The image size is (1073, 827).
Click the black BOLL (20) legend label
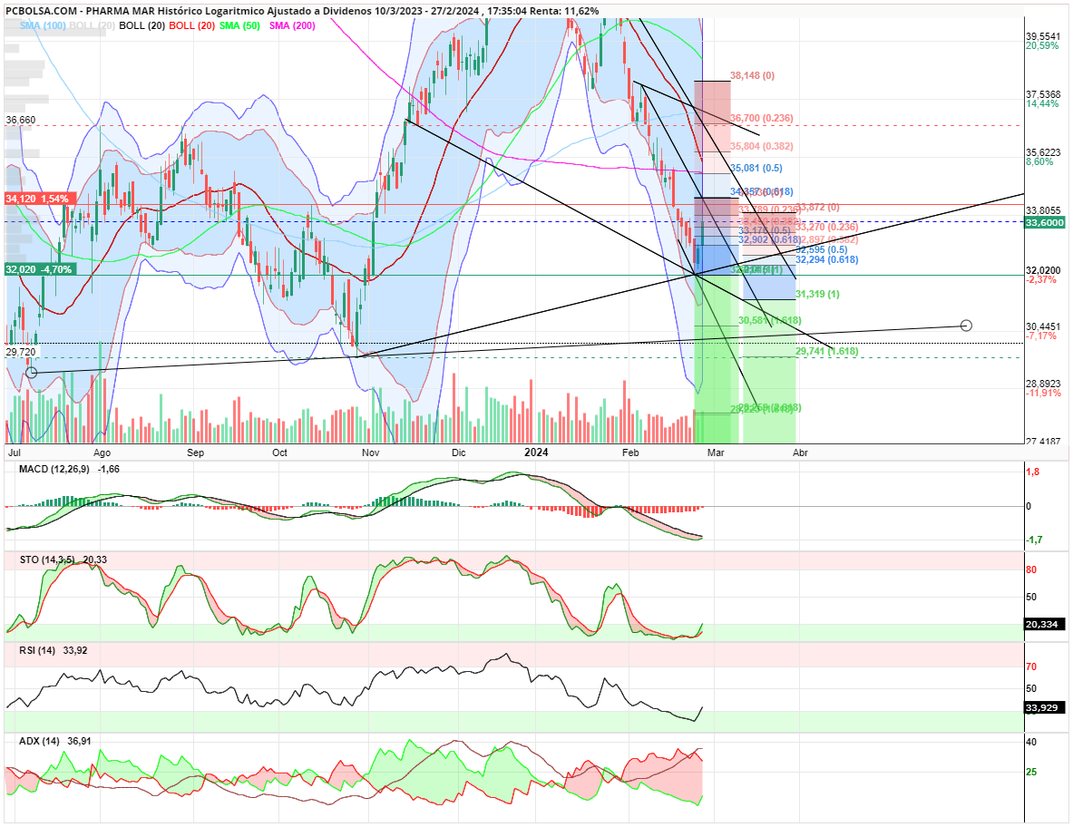pos(141,25)
